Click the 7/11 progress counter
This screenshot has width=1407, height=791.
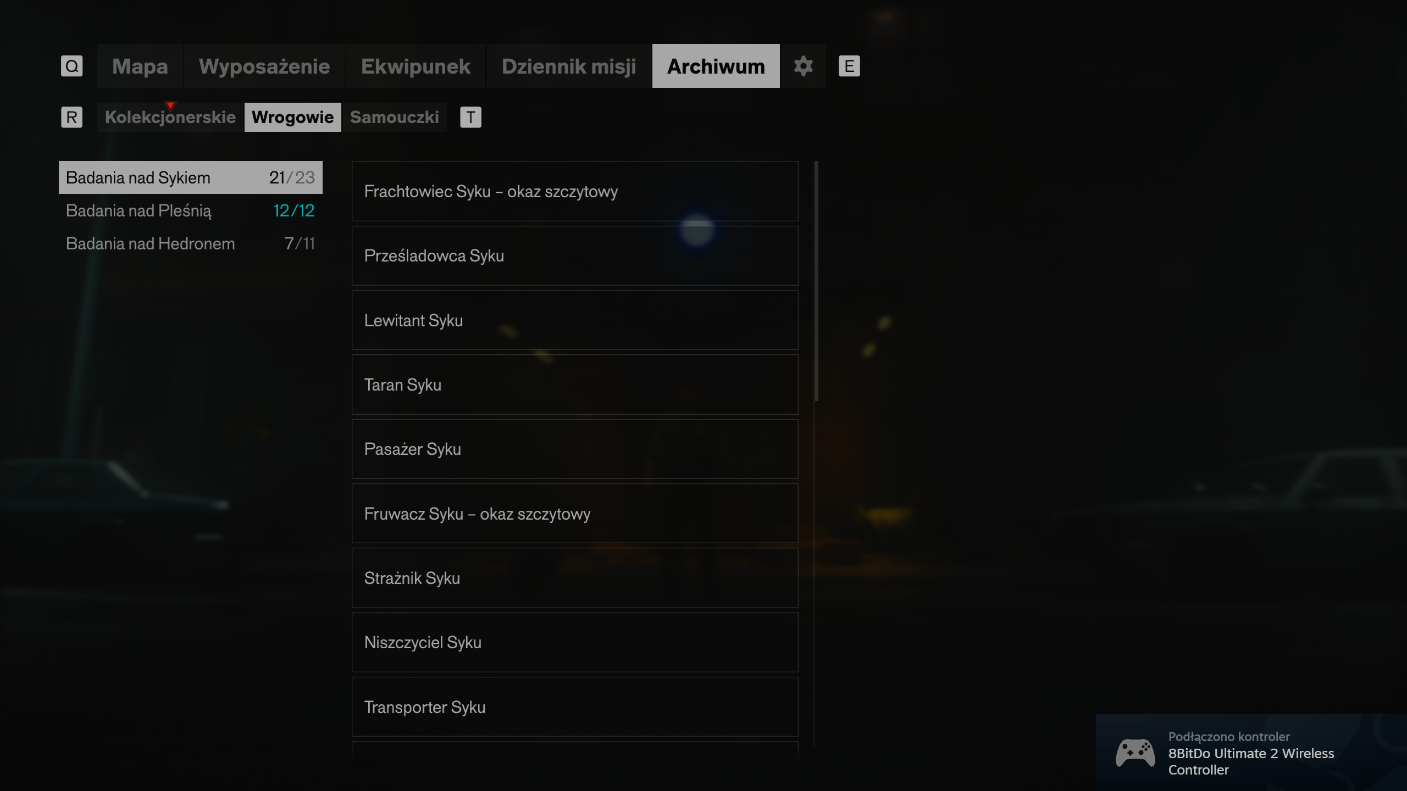point(300,243)
